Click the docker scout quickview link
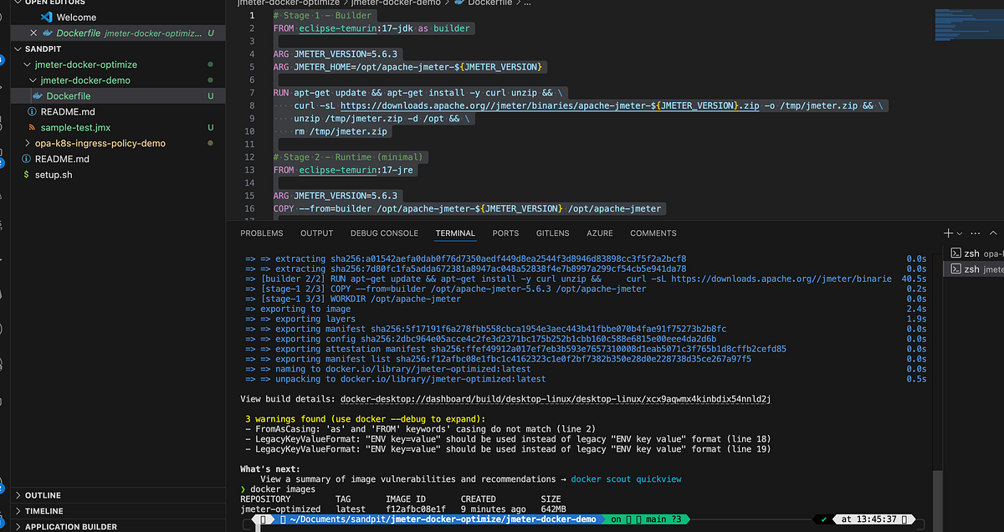Viewport: 1004px width, 532px height. (x=626, y=479)
